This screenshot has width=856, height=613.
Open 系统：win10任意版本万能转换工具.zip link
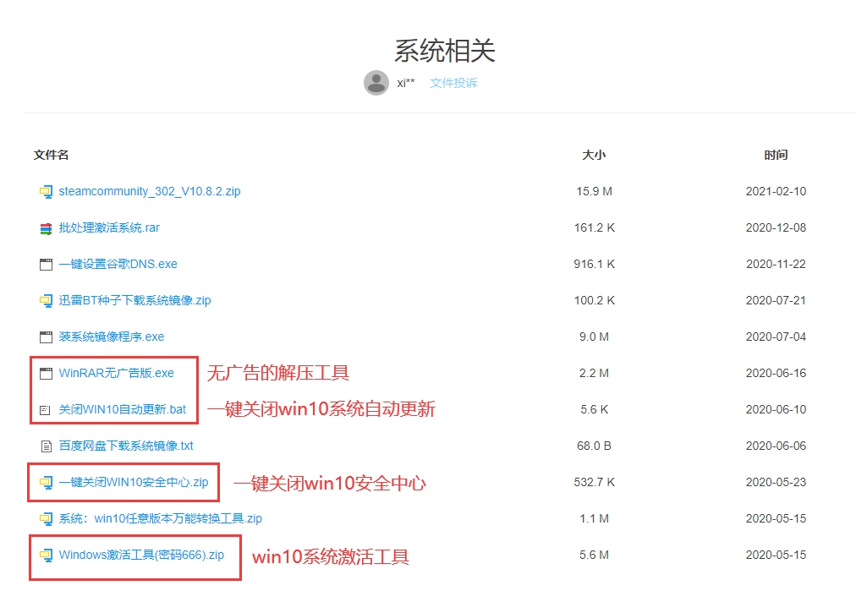tap(160, 518)
